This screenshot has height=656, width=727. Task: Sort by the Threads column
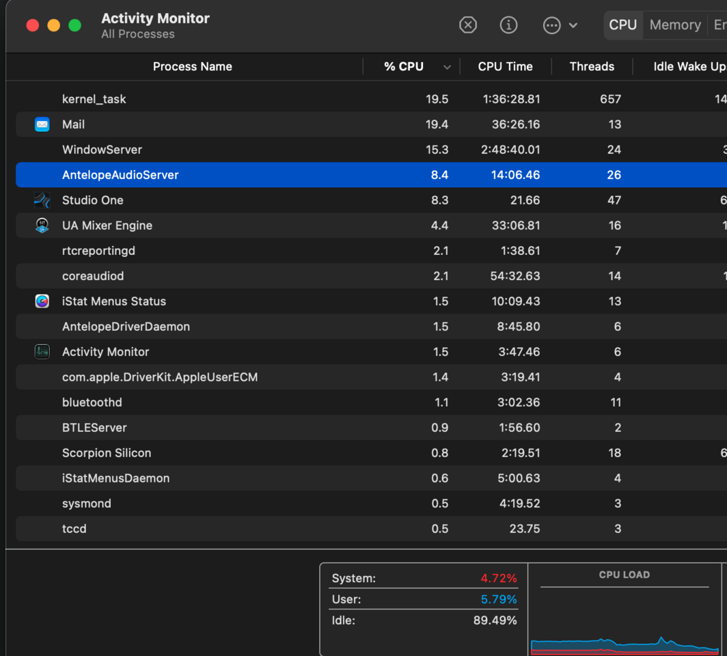click(x=592, y=67)
